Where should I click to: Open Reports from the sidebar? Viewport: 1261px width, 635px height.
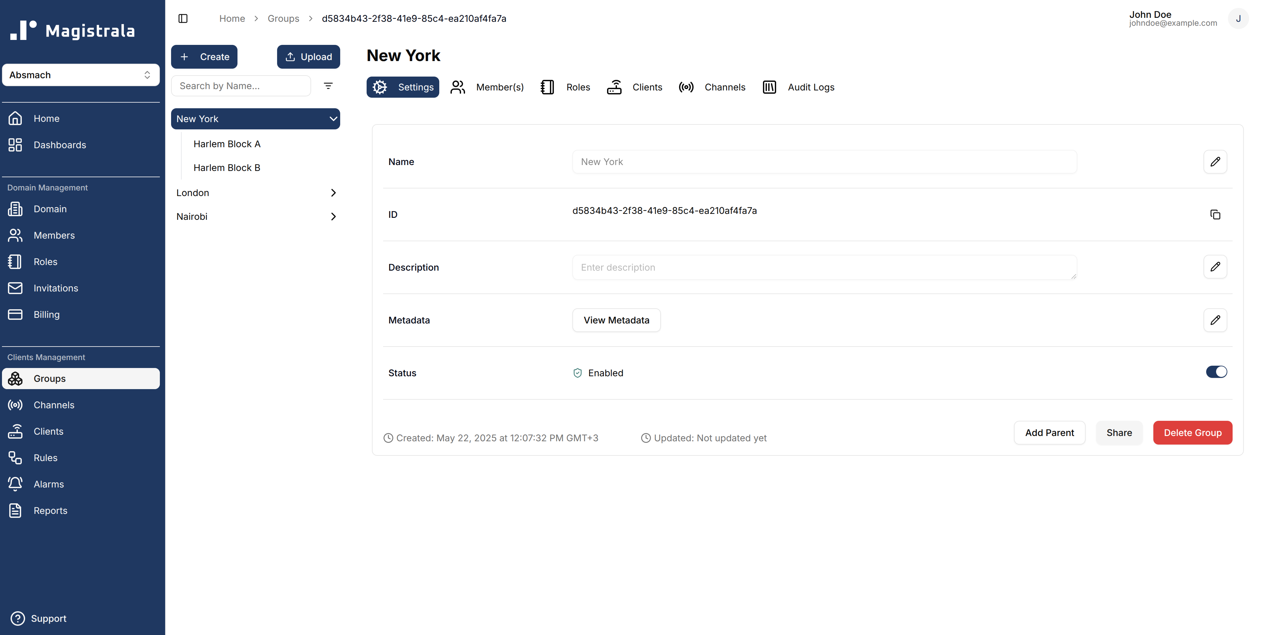51,510
